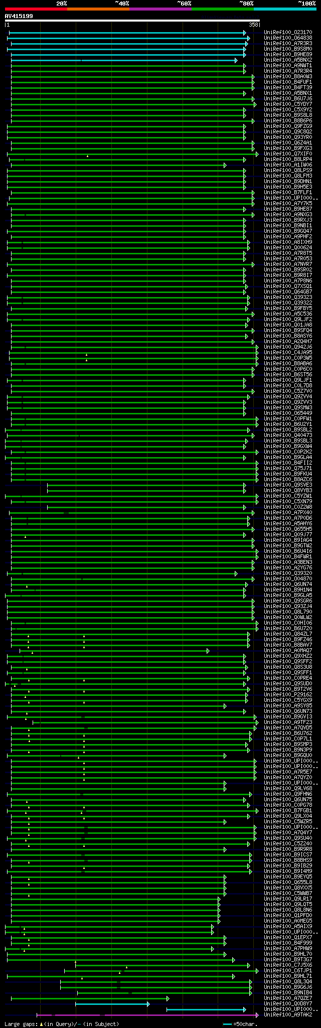Click the UniRef100_C5YDY7 label
The width and height of the screenshot is (321, 1028).
(288, 104)
